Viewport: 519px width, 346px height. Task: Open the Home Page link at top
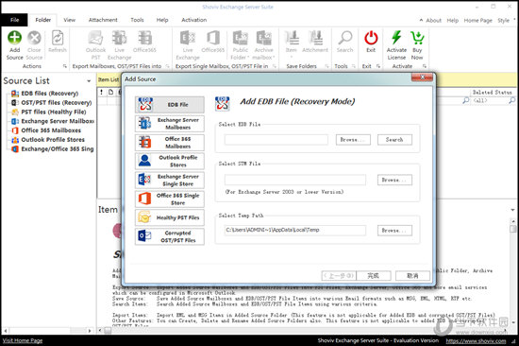[x=478, y=20]
